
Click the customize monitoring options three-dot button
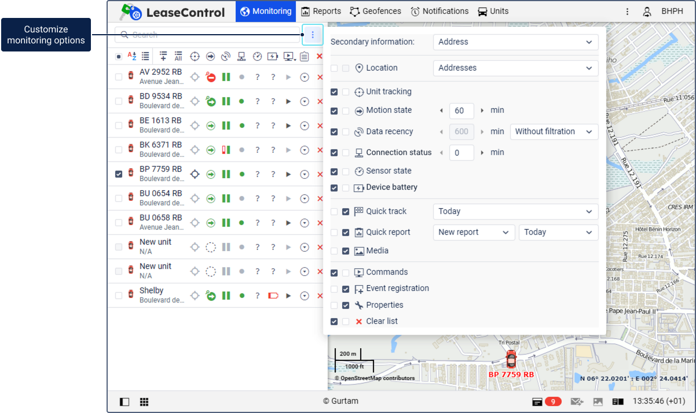pyautogui.click(x=313, y=35)
